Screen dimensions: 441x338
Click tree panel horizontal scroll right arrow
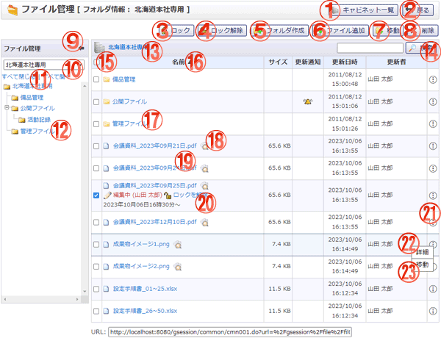[77, 300]
